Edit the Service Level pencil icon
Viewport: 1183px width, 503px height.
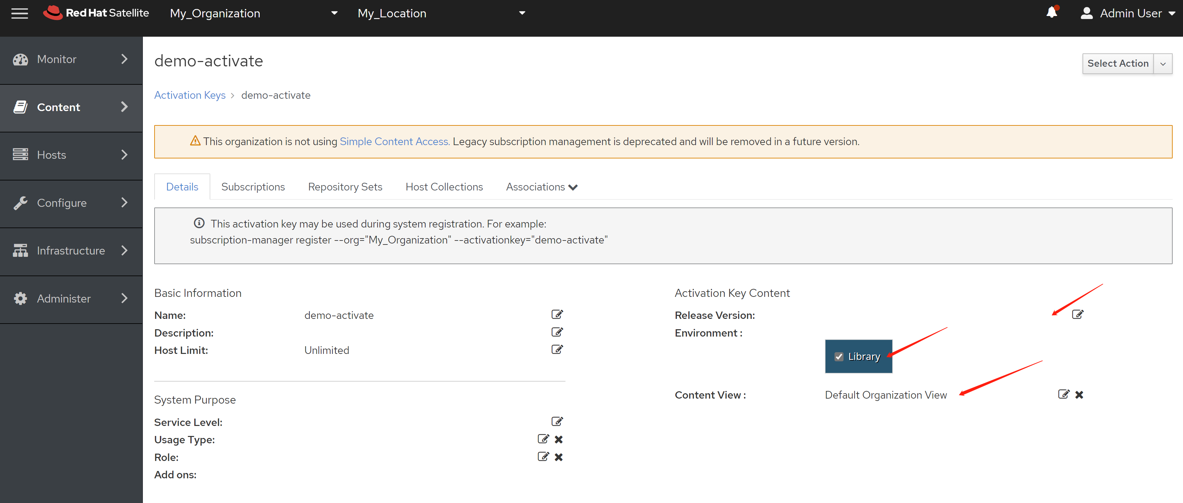pos(556,421)
